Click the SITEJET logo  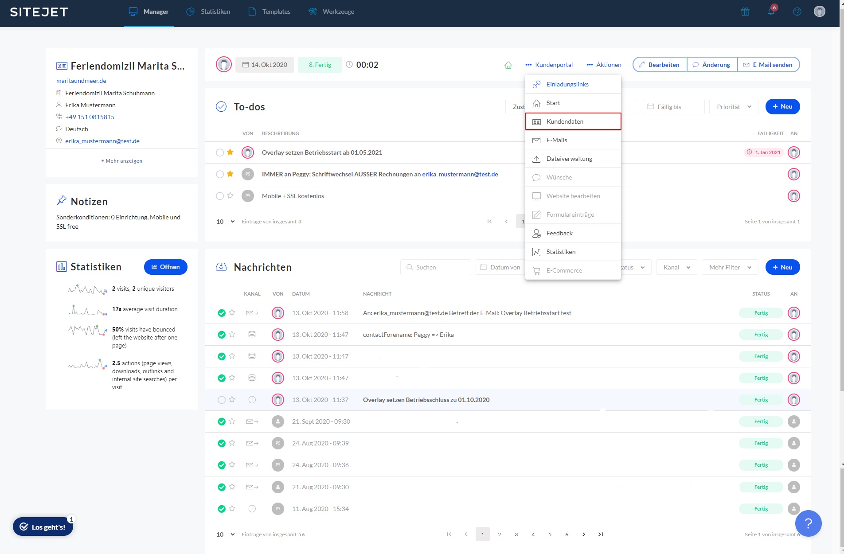tap(39, 12)
